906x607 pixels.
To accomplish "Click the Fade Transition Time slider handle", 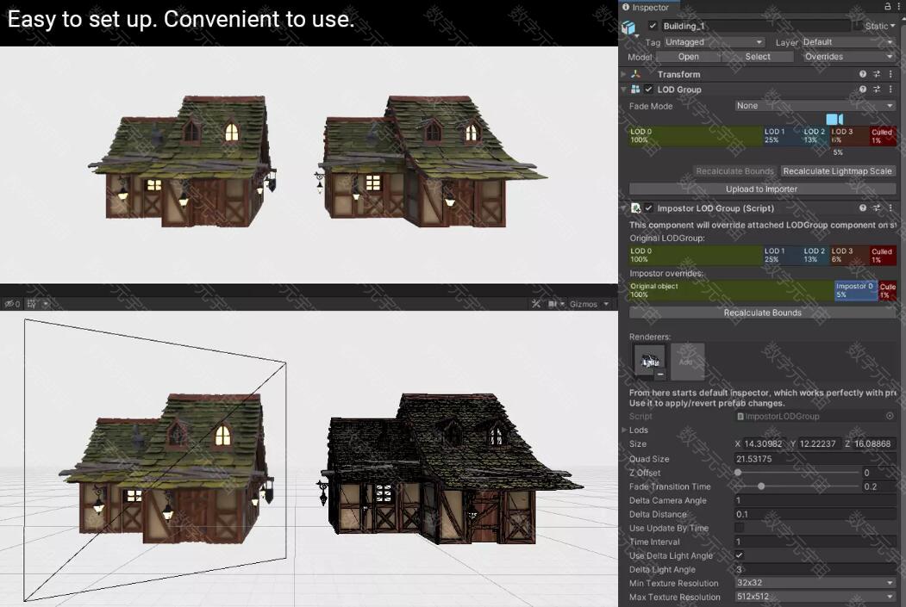I will tap(761, 486).
